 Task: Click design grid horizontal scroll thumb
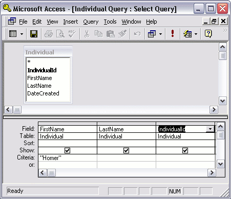click(x=51, y=173)
